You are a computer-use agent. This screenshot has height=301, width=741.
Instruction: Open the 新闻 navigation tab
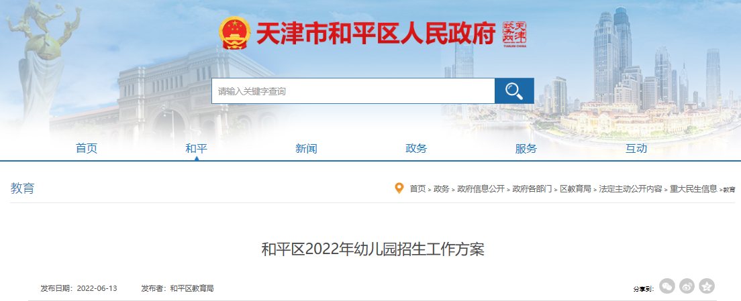pos(306,149)
